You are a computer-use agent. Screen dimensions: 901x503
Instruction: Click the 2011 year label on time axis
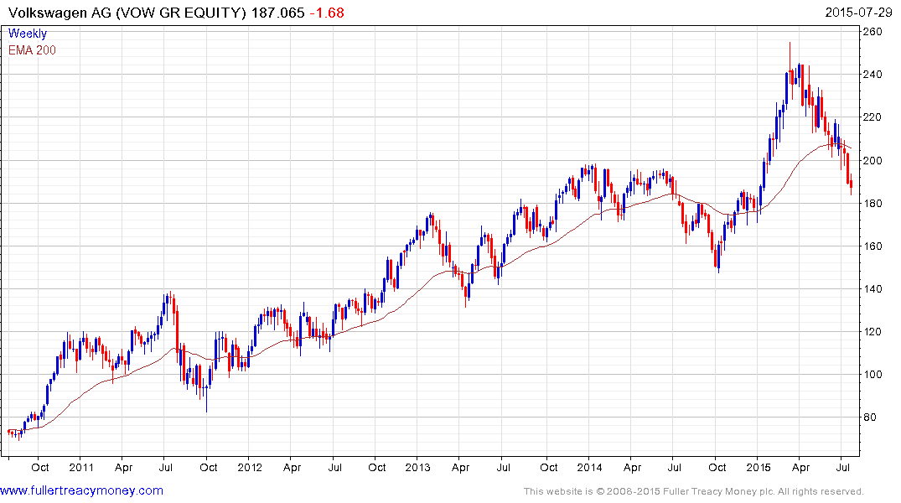point(81,467)
